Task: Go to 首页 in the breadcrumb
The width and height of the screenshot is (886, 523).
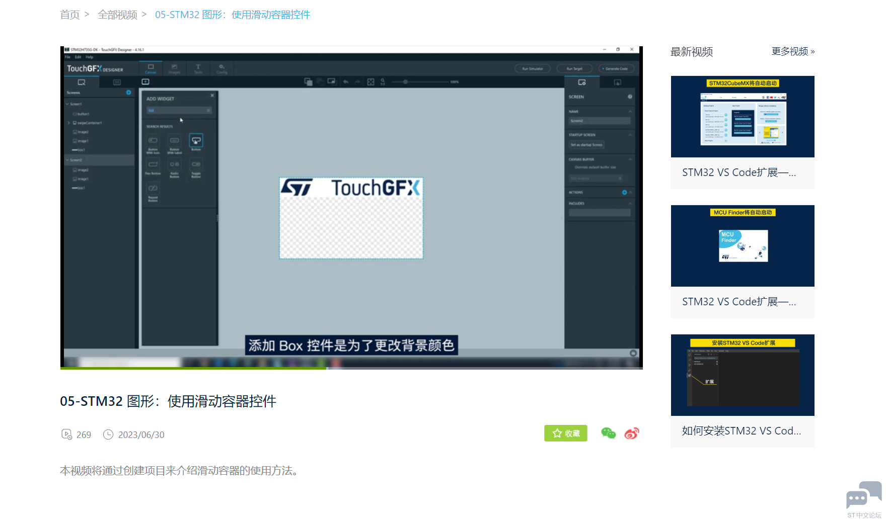Action: (x=70, y=15)
